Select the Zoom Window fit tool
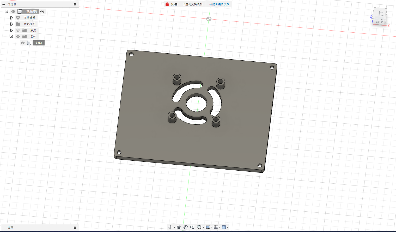Screen dimensions: 396x232 click(x=199, y=227)
